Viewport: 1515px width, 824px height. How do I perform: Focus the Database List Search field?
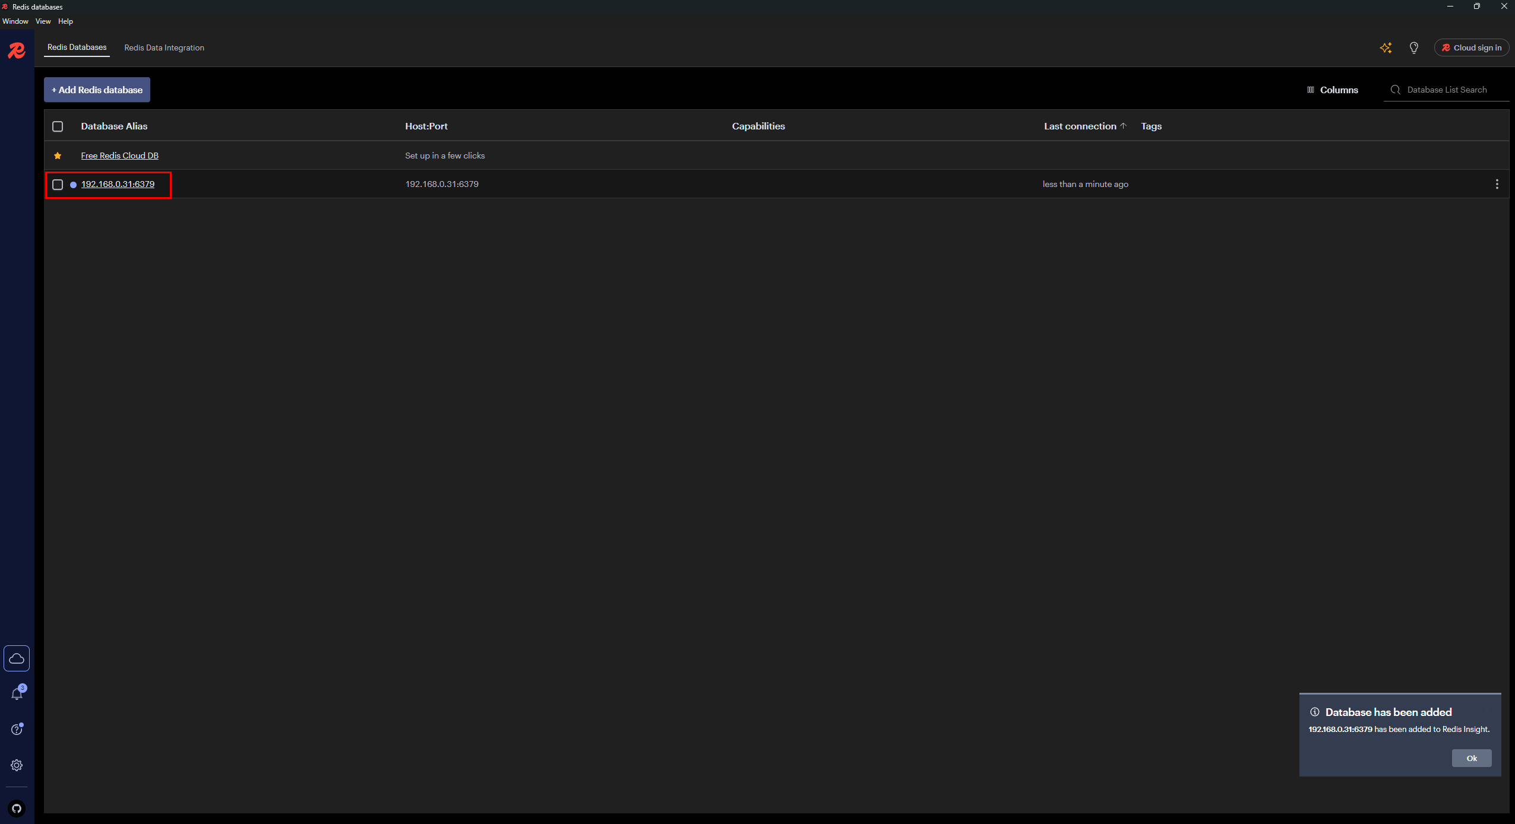point(1447,90)
